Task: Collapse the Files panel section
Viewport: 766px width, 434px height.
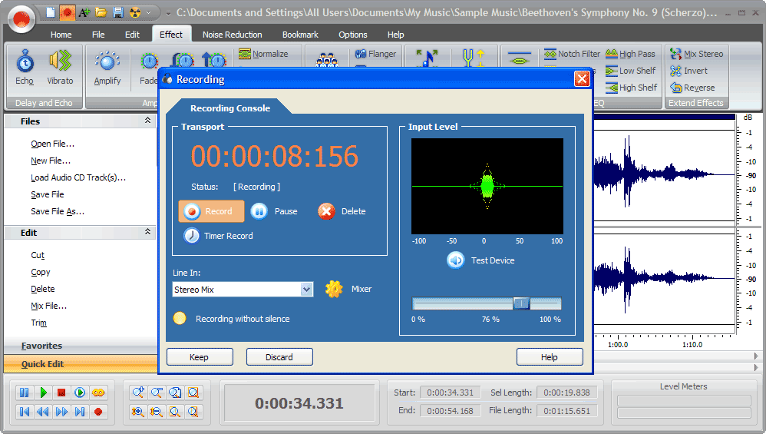Action: [147, 121]
